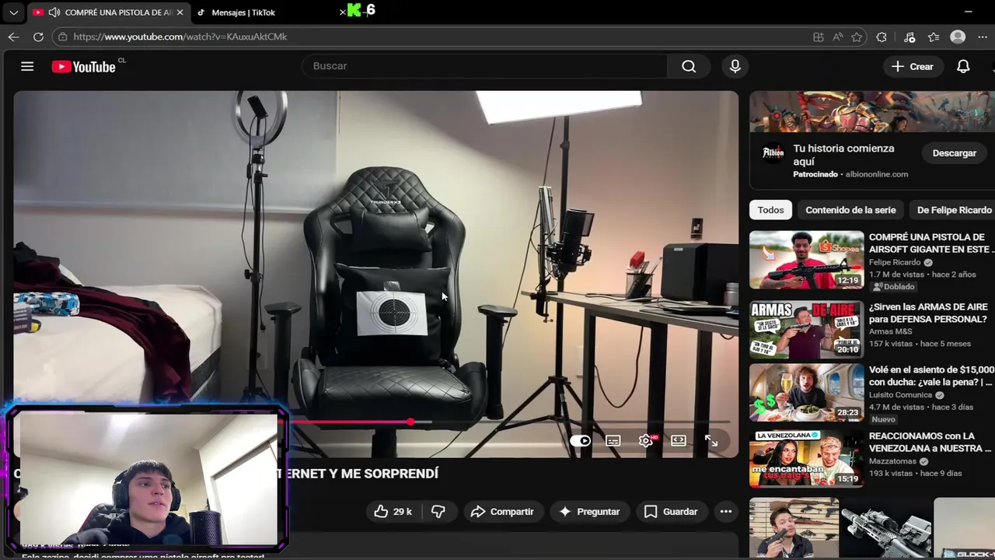Click the Guardar save button
The image size is (995, 560).
pyautogui.click(x=671, y=511)
